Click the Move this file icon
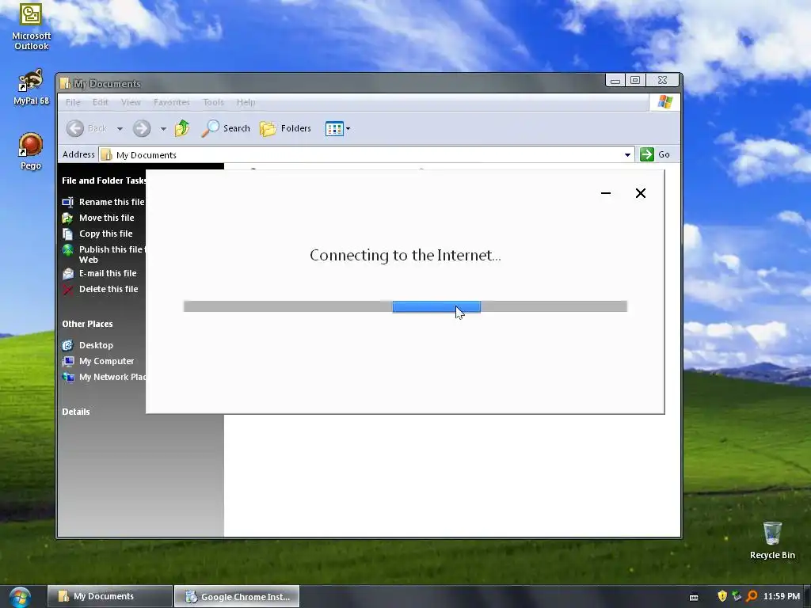 (x=68, y=218)
